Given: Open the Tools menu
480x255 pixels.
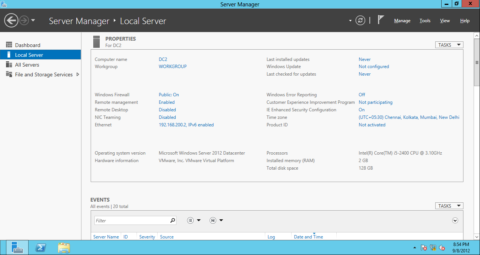Looking at the screenshot, I should point(425,21).
